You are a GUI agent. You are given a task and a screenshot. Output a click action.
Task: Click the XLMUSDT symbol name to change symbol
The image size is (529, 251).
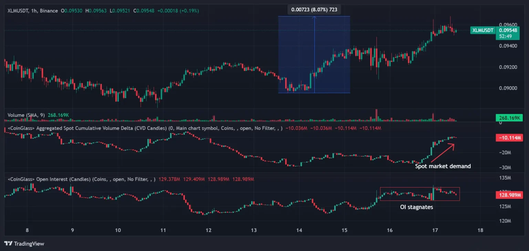tap(17, 11)
